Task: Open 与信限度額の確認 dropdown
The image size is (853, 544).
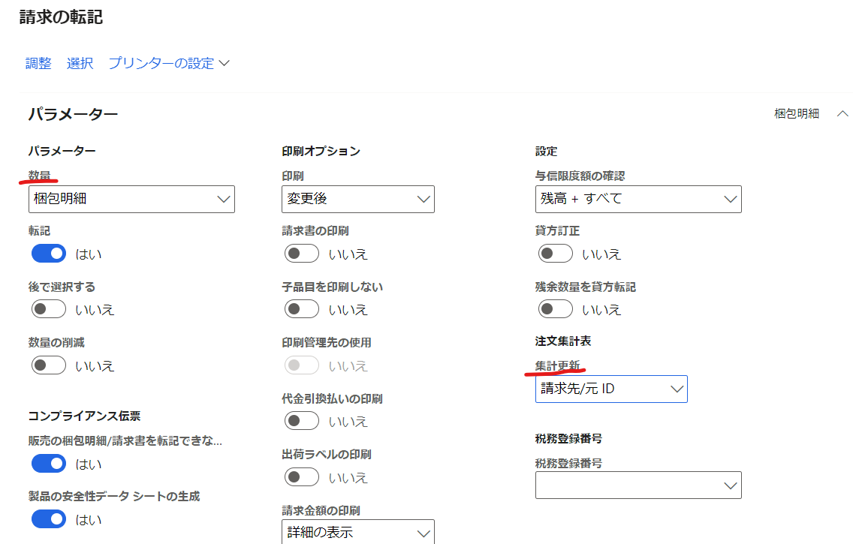Action: tap(638, 199)
